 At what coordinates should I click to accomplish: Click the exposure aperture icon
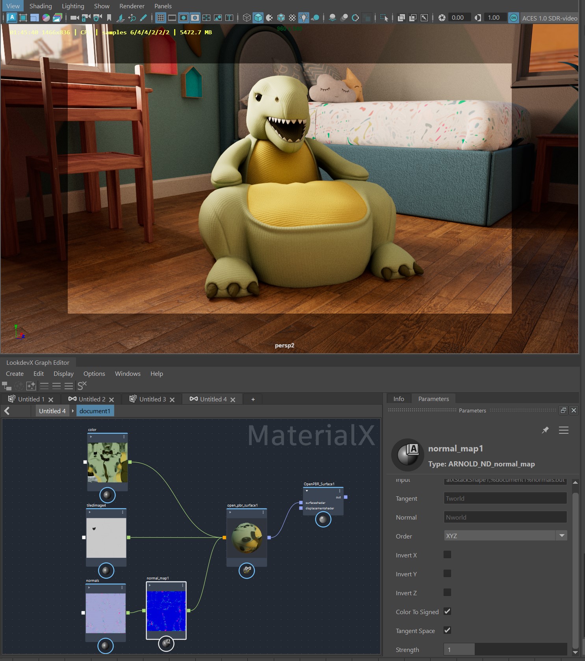pos(442,18)
